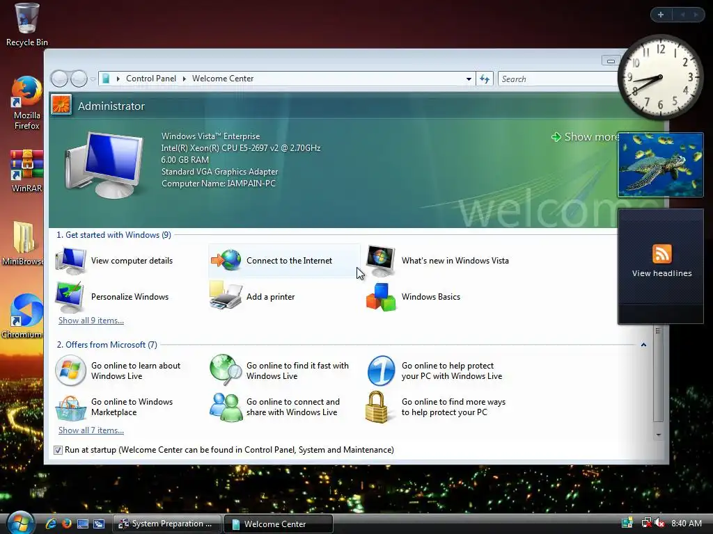Open the Windows Basics blocks icon
The image size is (713, 534).
(381, 297)
